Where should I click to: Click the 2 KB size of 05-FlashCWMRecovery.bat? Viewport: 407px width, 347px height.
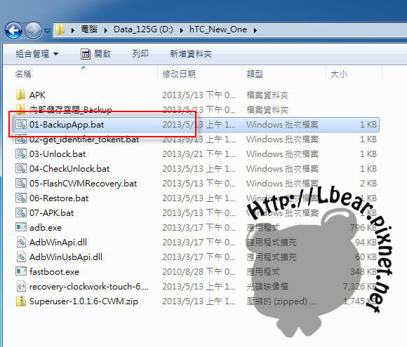click(x=368, y=184)
